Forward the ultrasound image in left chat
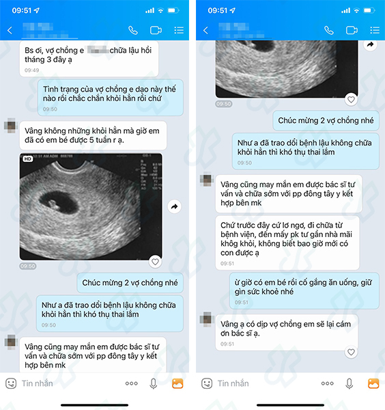Image resolution: width=385 pixels, height=410 pixels. tap(174, 206)
